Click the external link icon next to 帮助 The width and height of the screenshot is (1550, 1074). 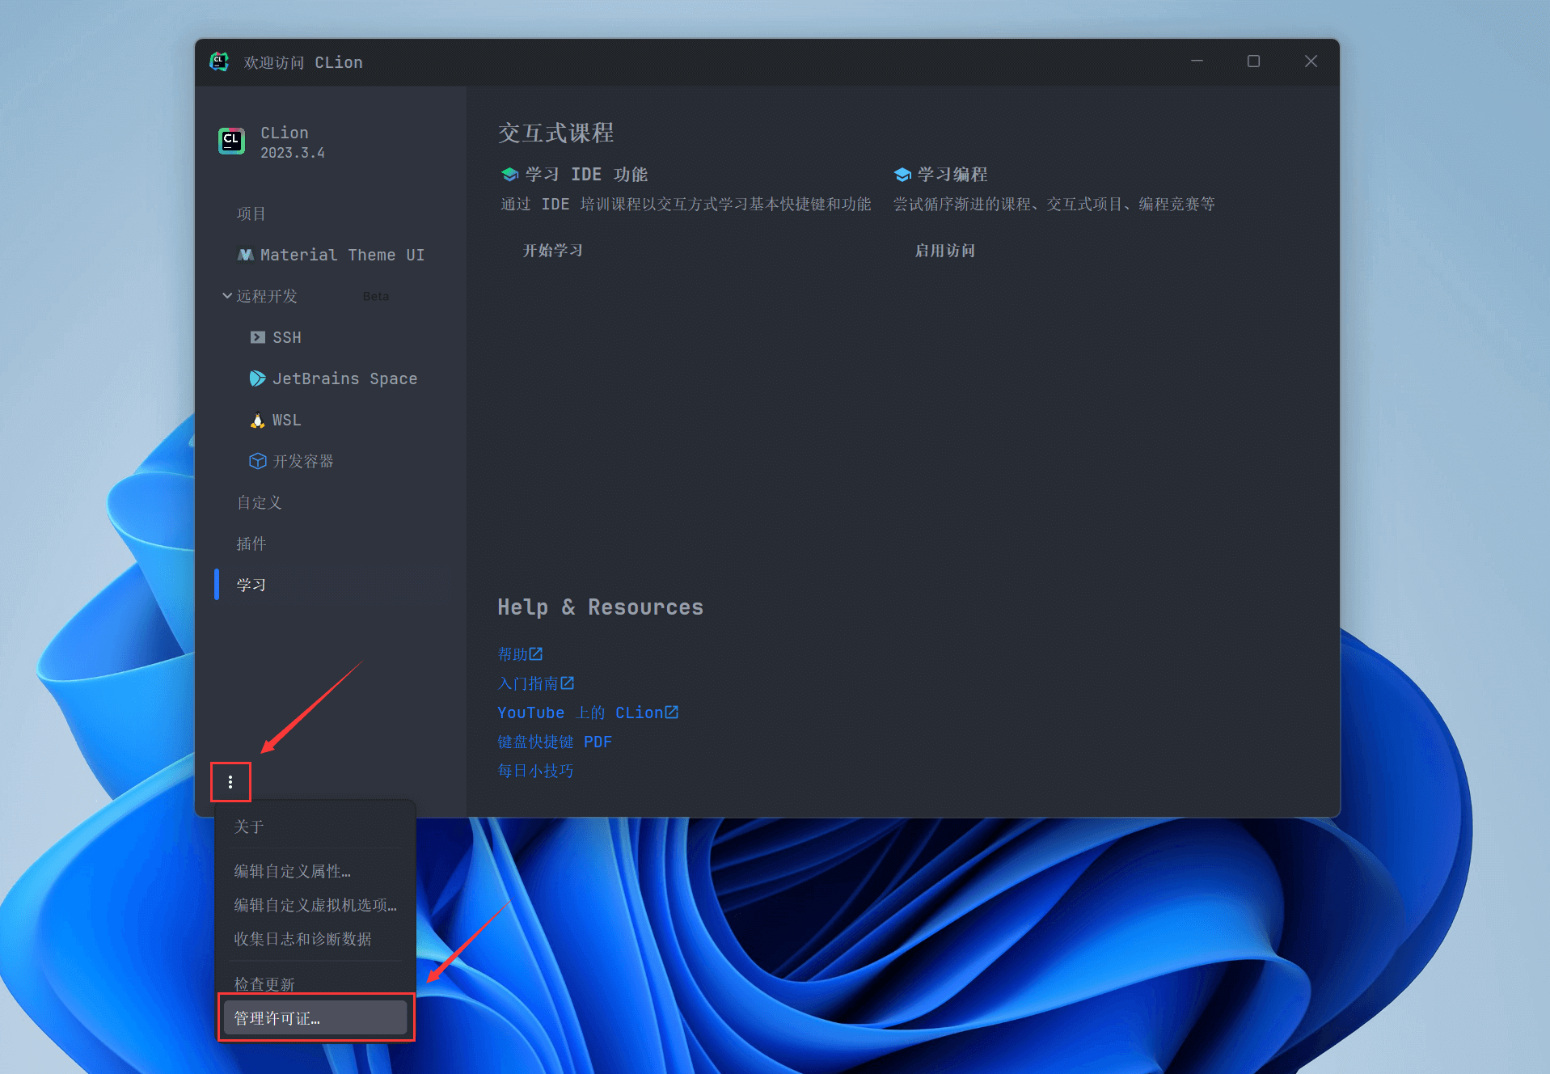coord(536,653)
